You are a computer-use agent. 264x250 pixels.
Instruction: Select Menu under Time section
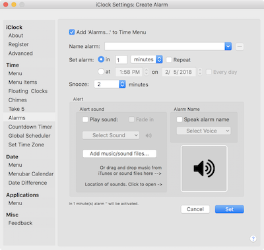pyautogui.click(x=15, y=73)
